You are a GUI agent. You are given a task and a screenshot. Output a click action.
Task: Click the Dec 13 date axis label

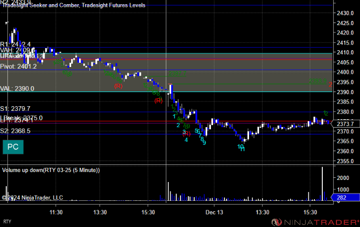pyautogui.click(x=214, y=212)
